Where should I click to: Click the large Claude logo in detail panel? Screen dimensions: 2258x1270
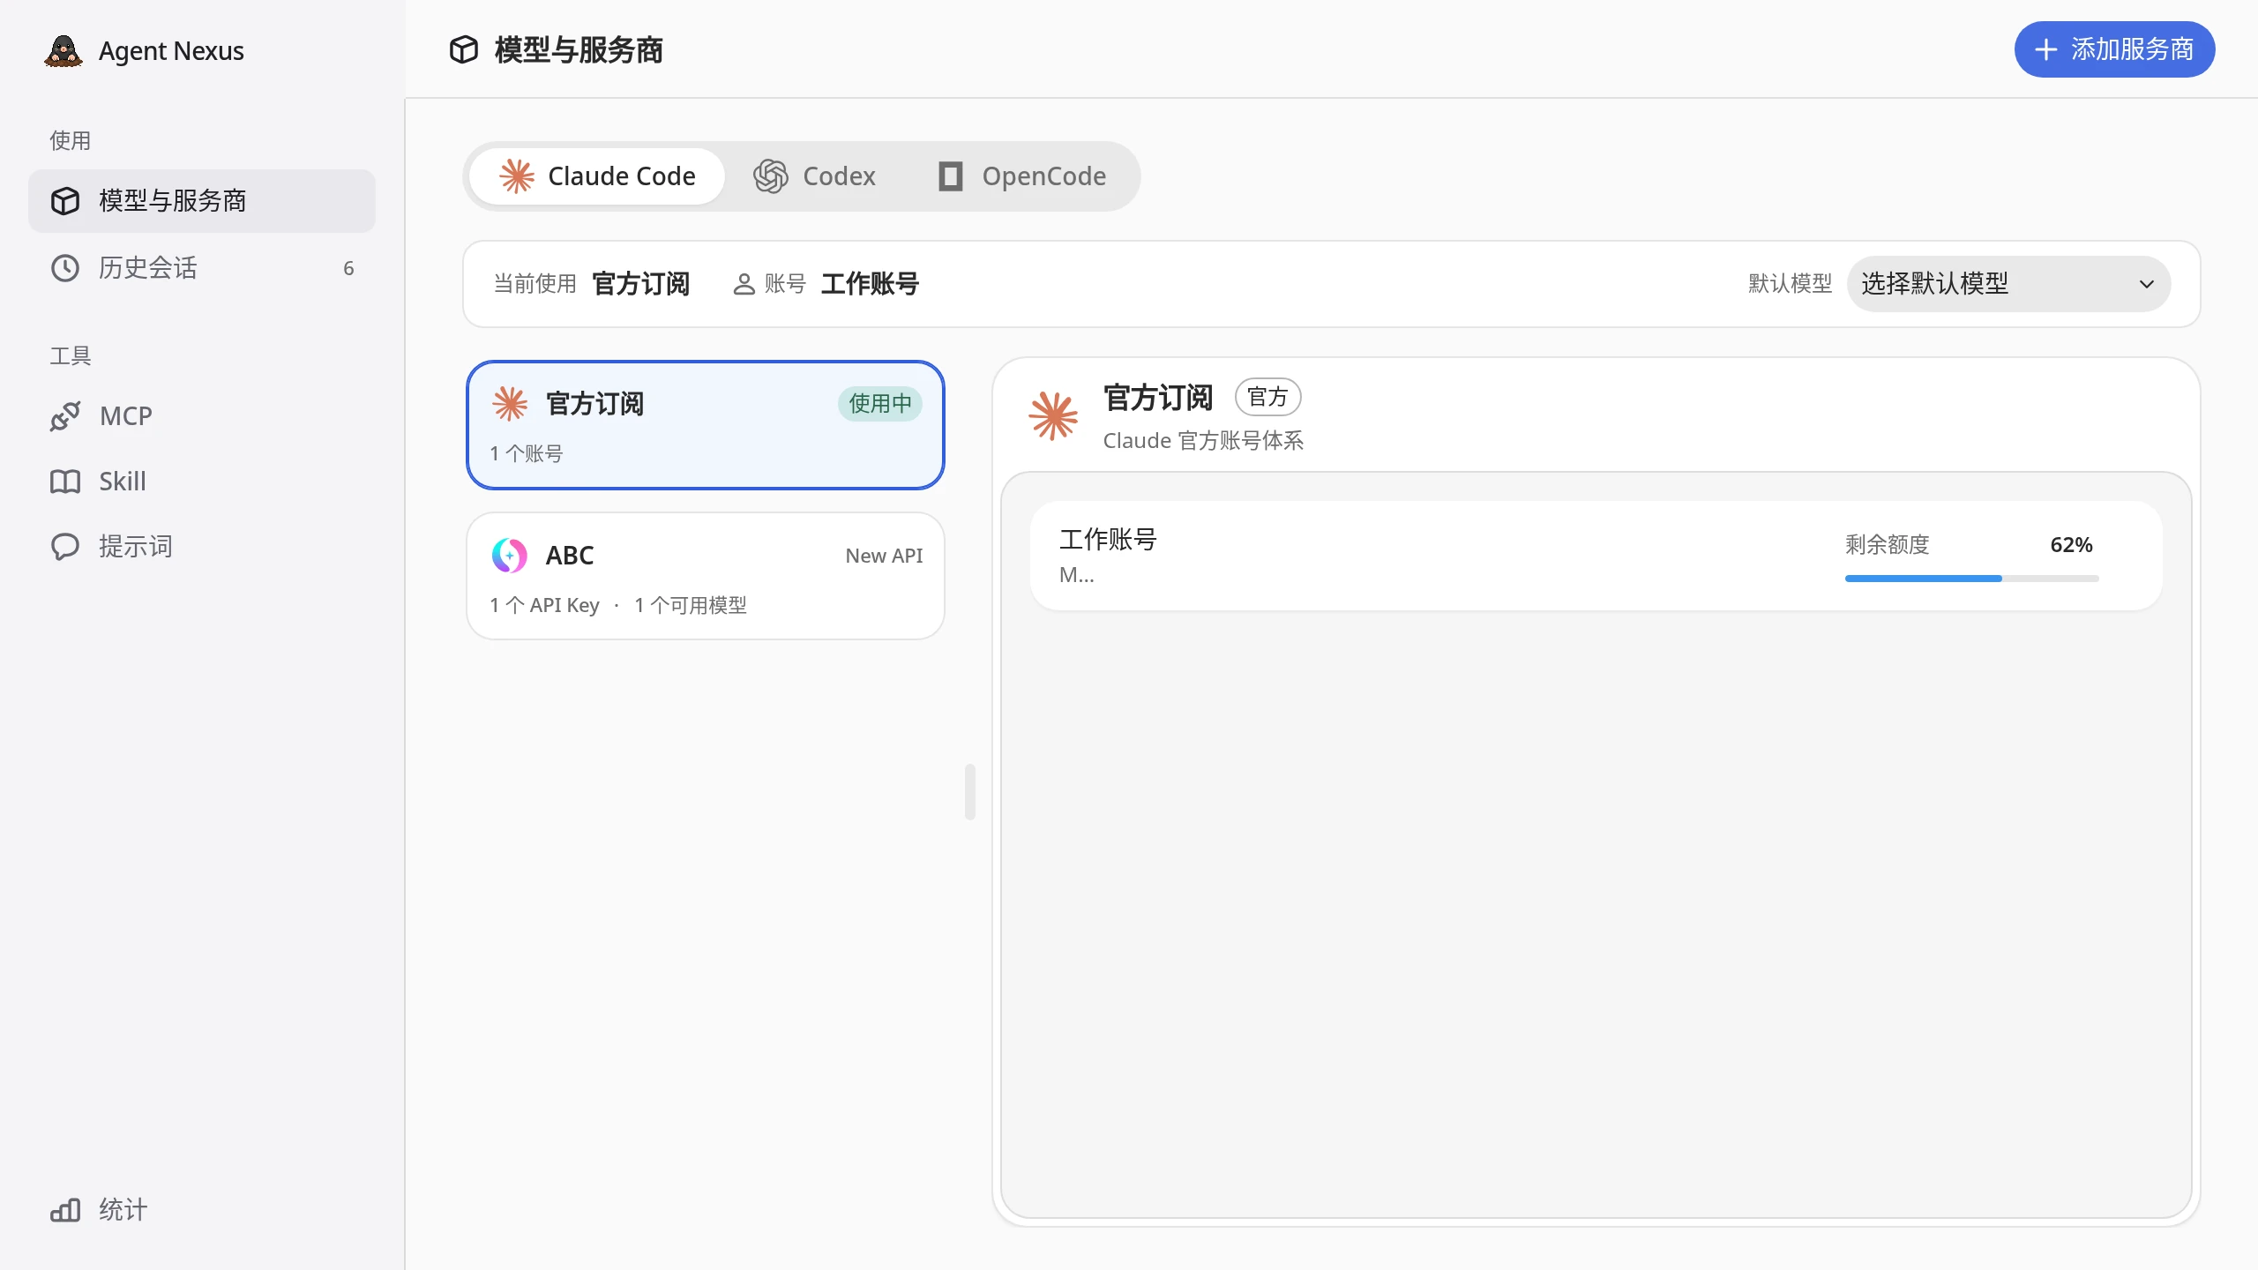(1053, 415)
